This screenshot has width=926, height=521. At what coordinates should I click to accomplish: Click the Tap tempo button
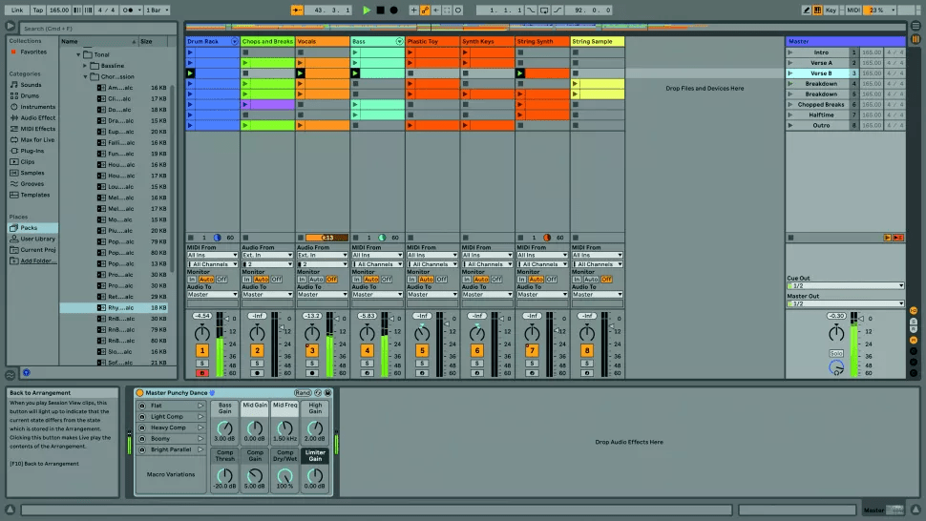tap(38, 10)
